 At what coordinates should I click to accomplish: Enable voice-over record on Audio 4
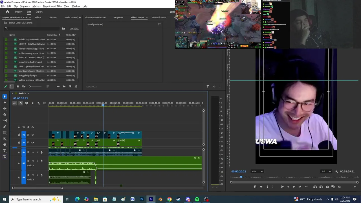[41, 175]
